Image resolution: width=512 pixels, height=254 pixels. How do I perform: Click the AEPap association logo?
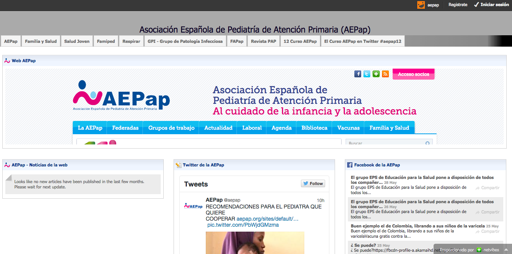coord(121,97)
